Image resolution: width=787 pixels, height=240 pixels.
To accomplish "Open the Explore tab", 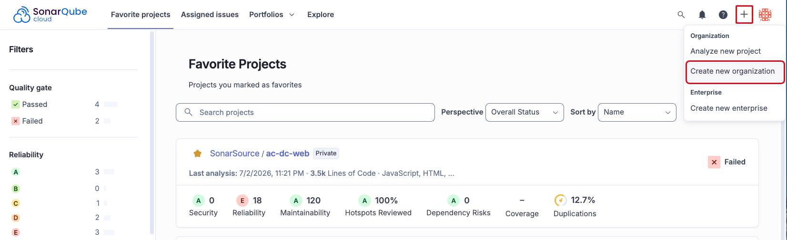I will 321,15.
